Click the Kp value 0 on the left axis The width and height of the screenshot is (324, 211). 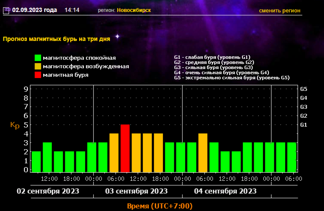[x=26, y=170]
